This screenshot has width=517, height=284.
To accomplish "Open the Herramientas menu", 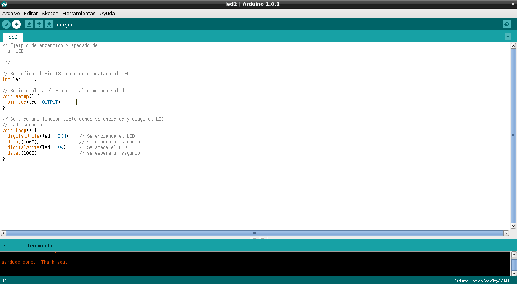I will click(79, 13).
